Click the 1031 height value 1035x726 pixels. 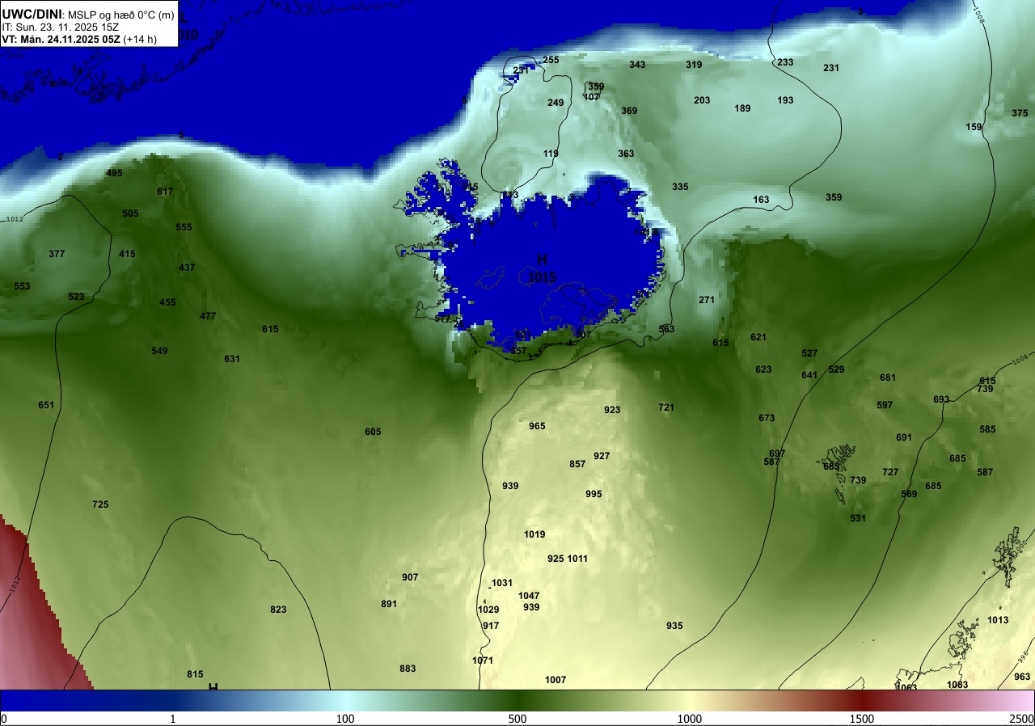[502, 583]
